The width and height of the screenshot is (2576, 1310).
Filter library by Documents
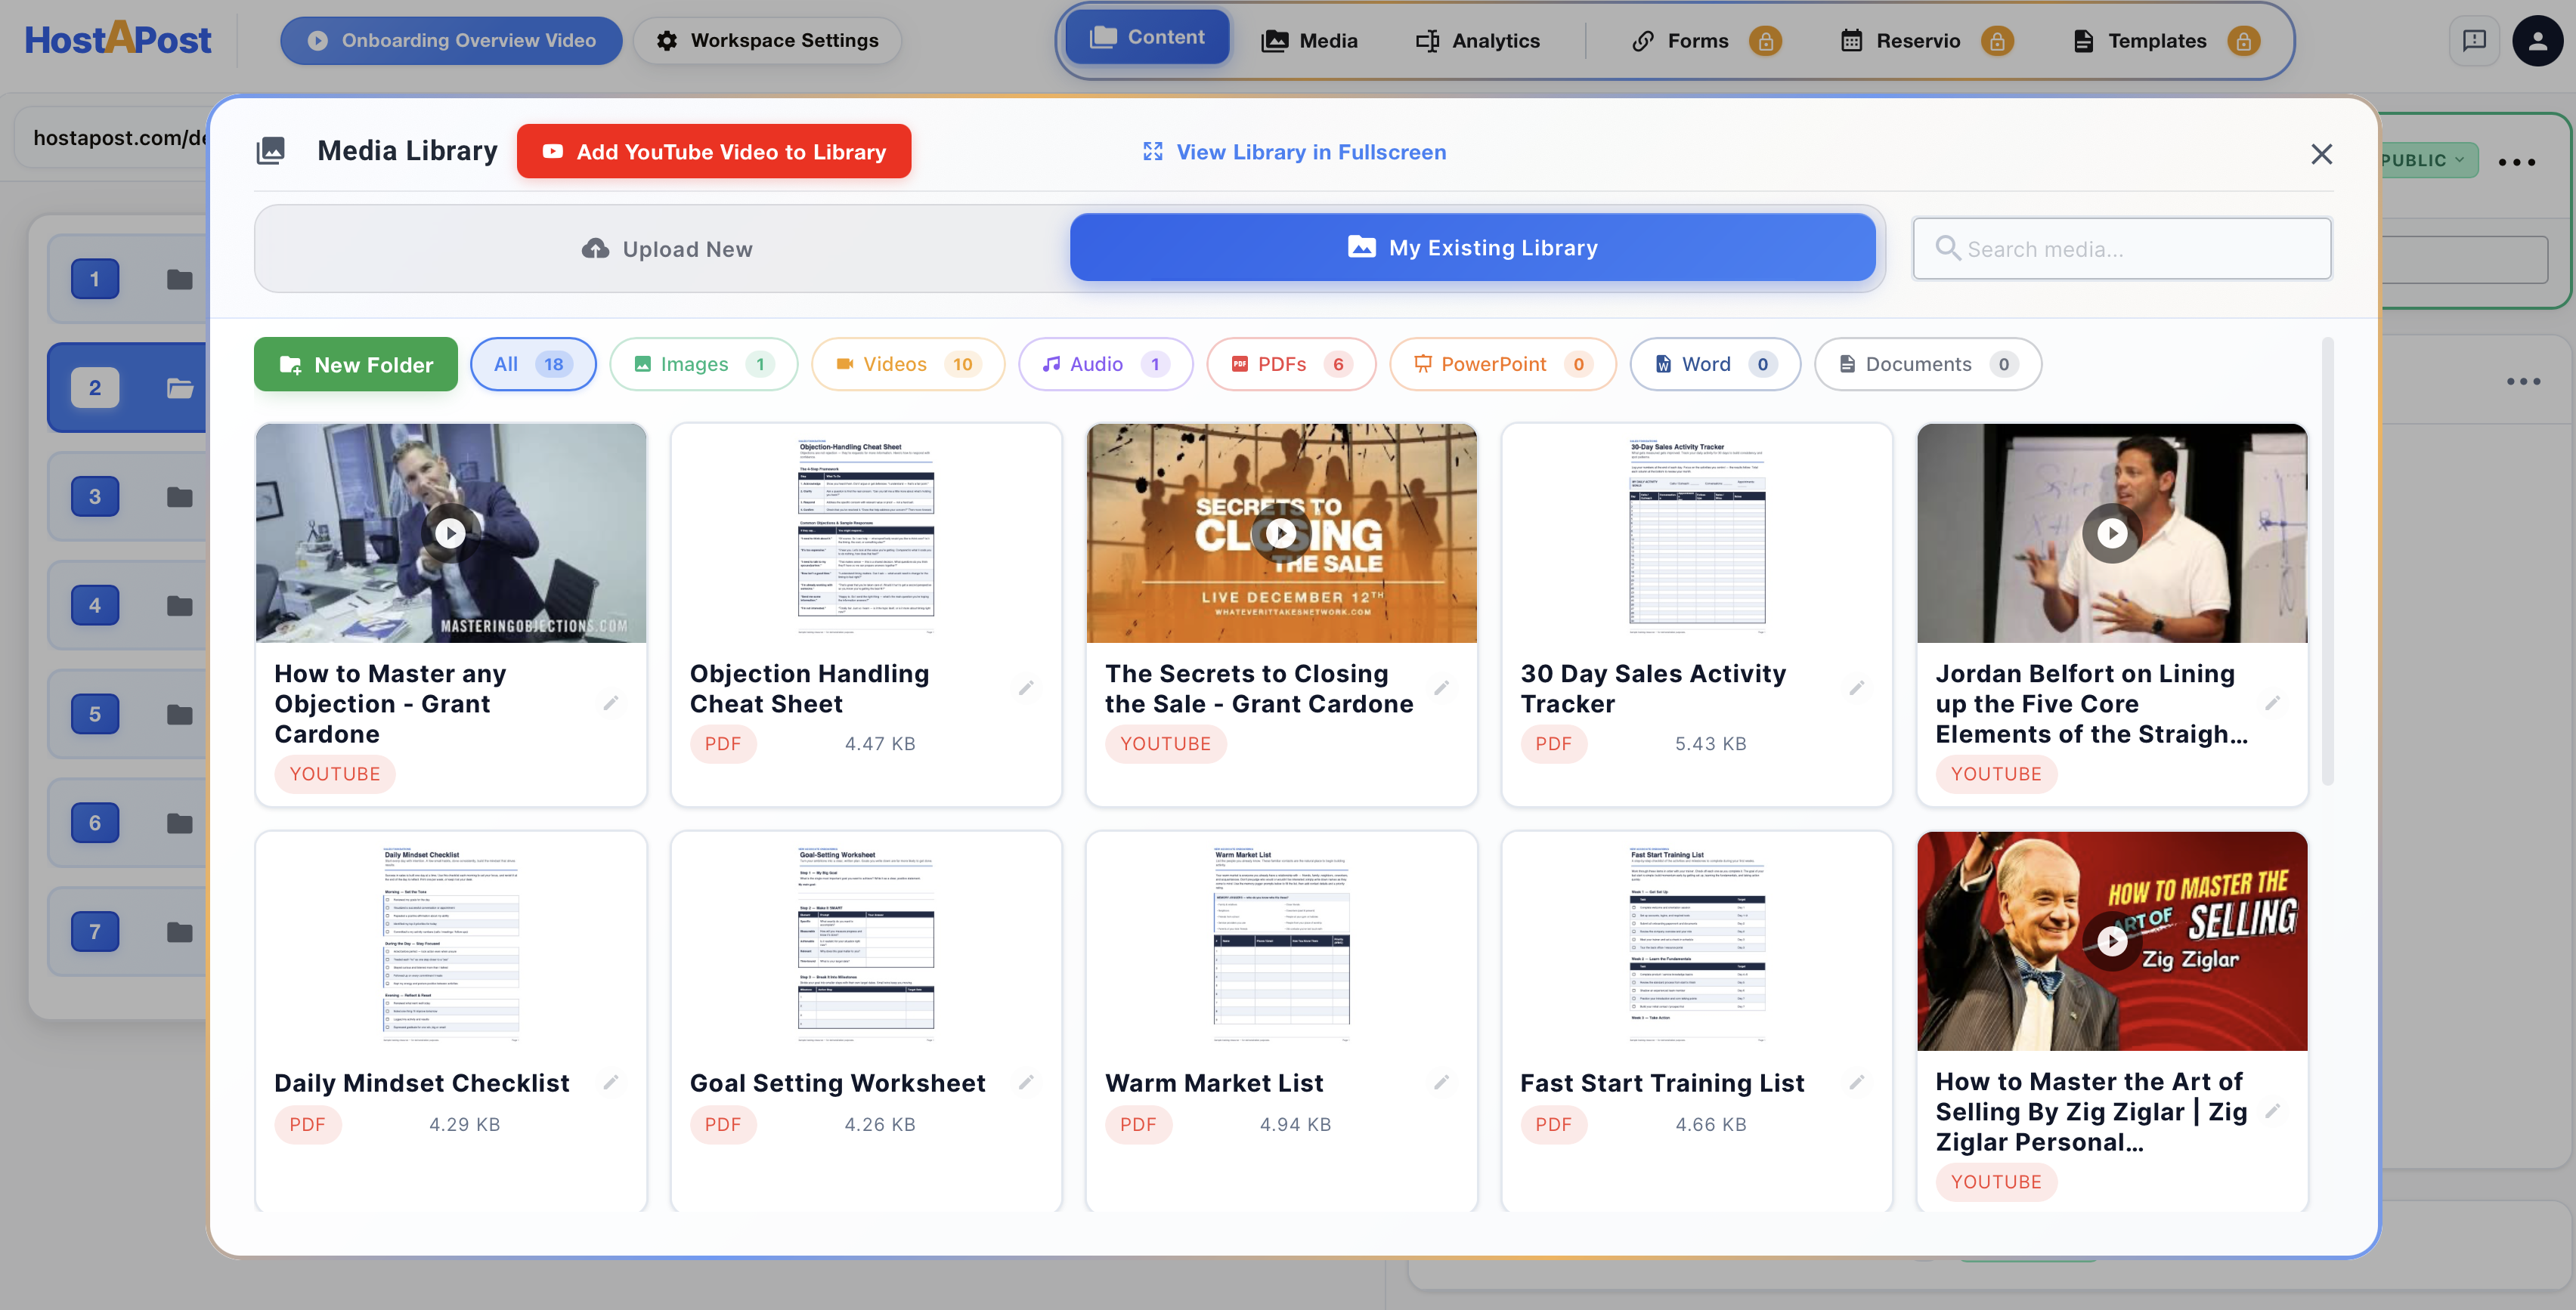1928,363
